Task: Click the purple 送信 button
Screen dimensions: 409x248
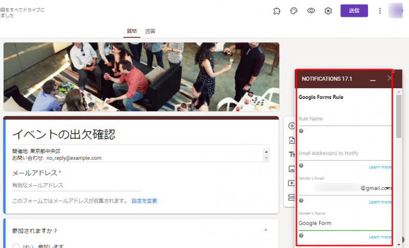Action: coord(354,11)
